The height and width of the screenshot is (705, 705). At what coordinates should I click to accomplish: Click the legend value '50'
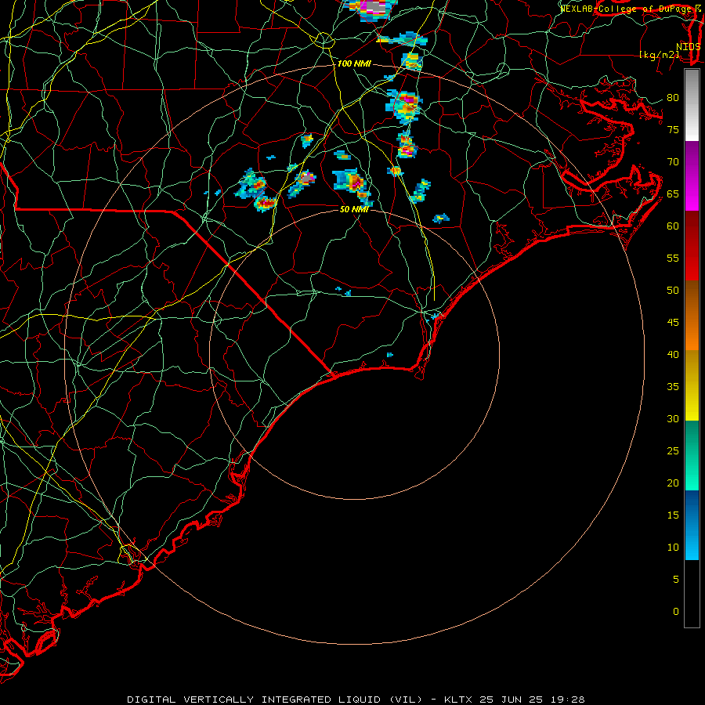673,291
